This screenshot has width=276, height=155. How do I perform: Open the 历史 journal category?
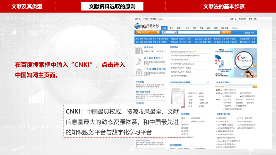click(x=202, y=100)
